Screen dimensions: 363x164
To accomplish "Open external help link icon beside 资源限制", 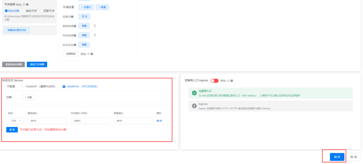I will coord(88,54).
